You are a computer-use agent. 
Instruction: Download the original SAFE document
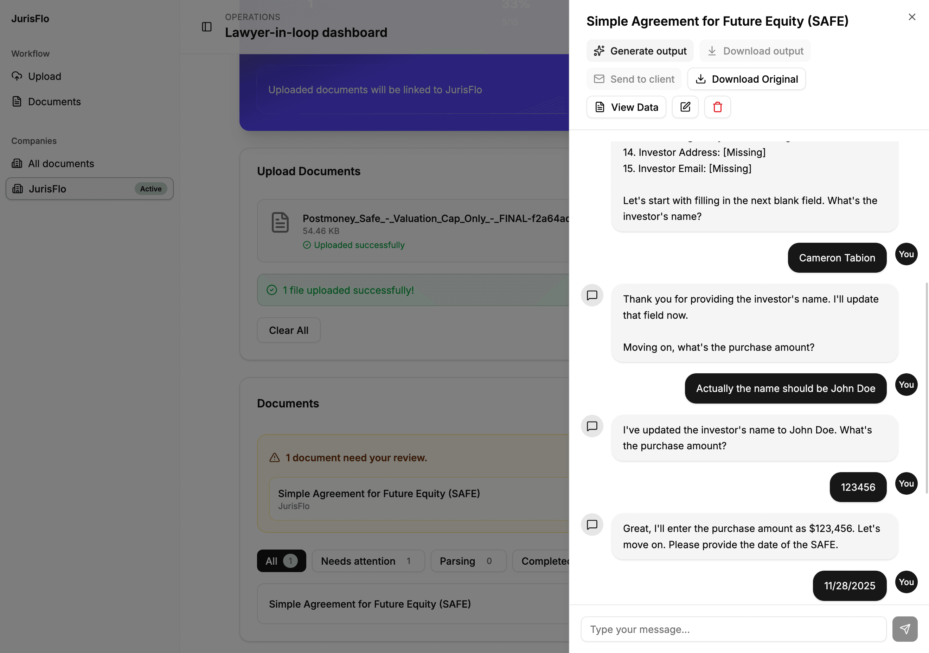point(747,79)
